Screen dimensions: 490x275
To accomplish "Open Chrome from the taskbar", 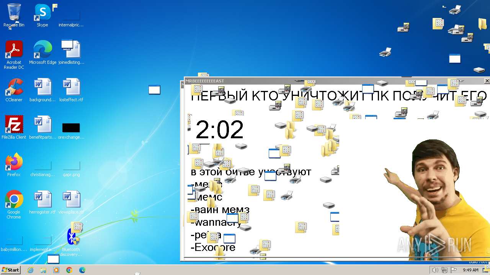I will point(69,270).
